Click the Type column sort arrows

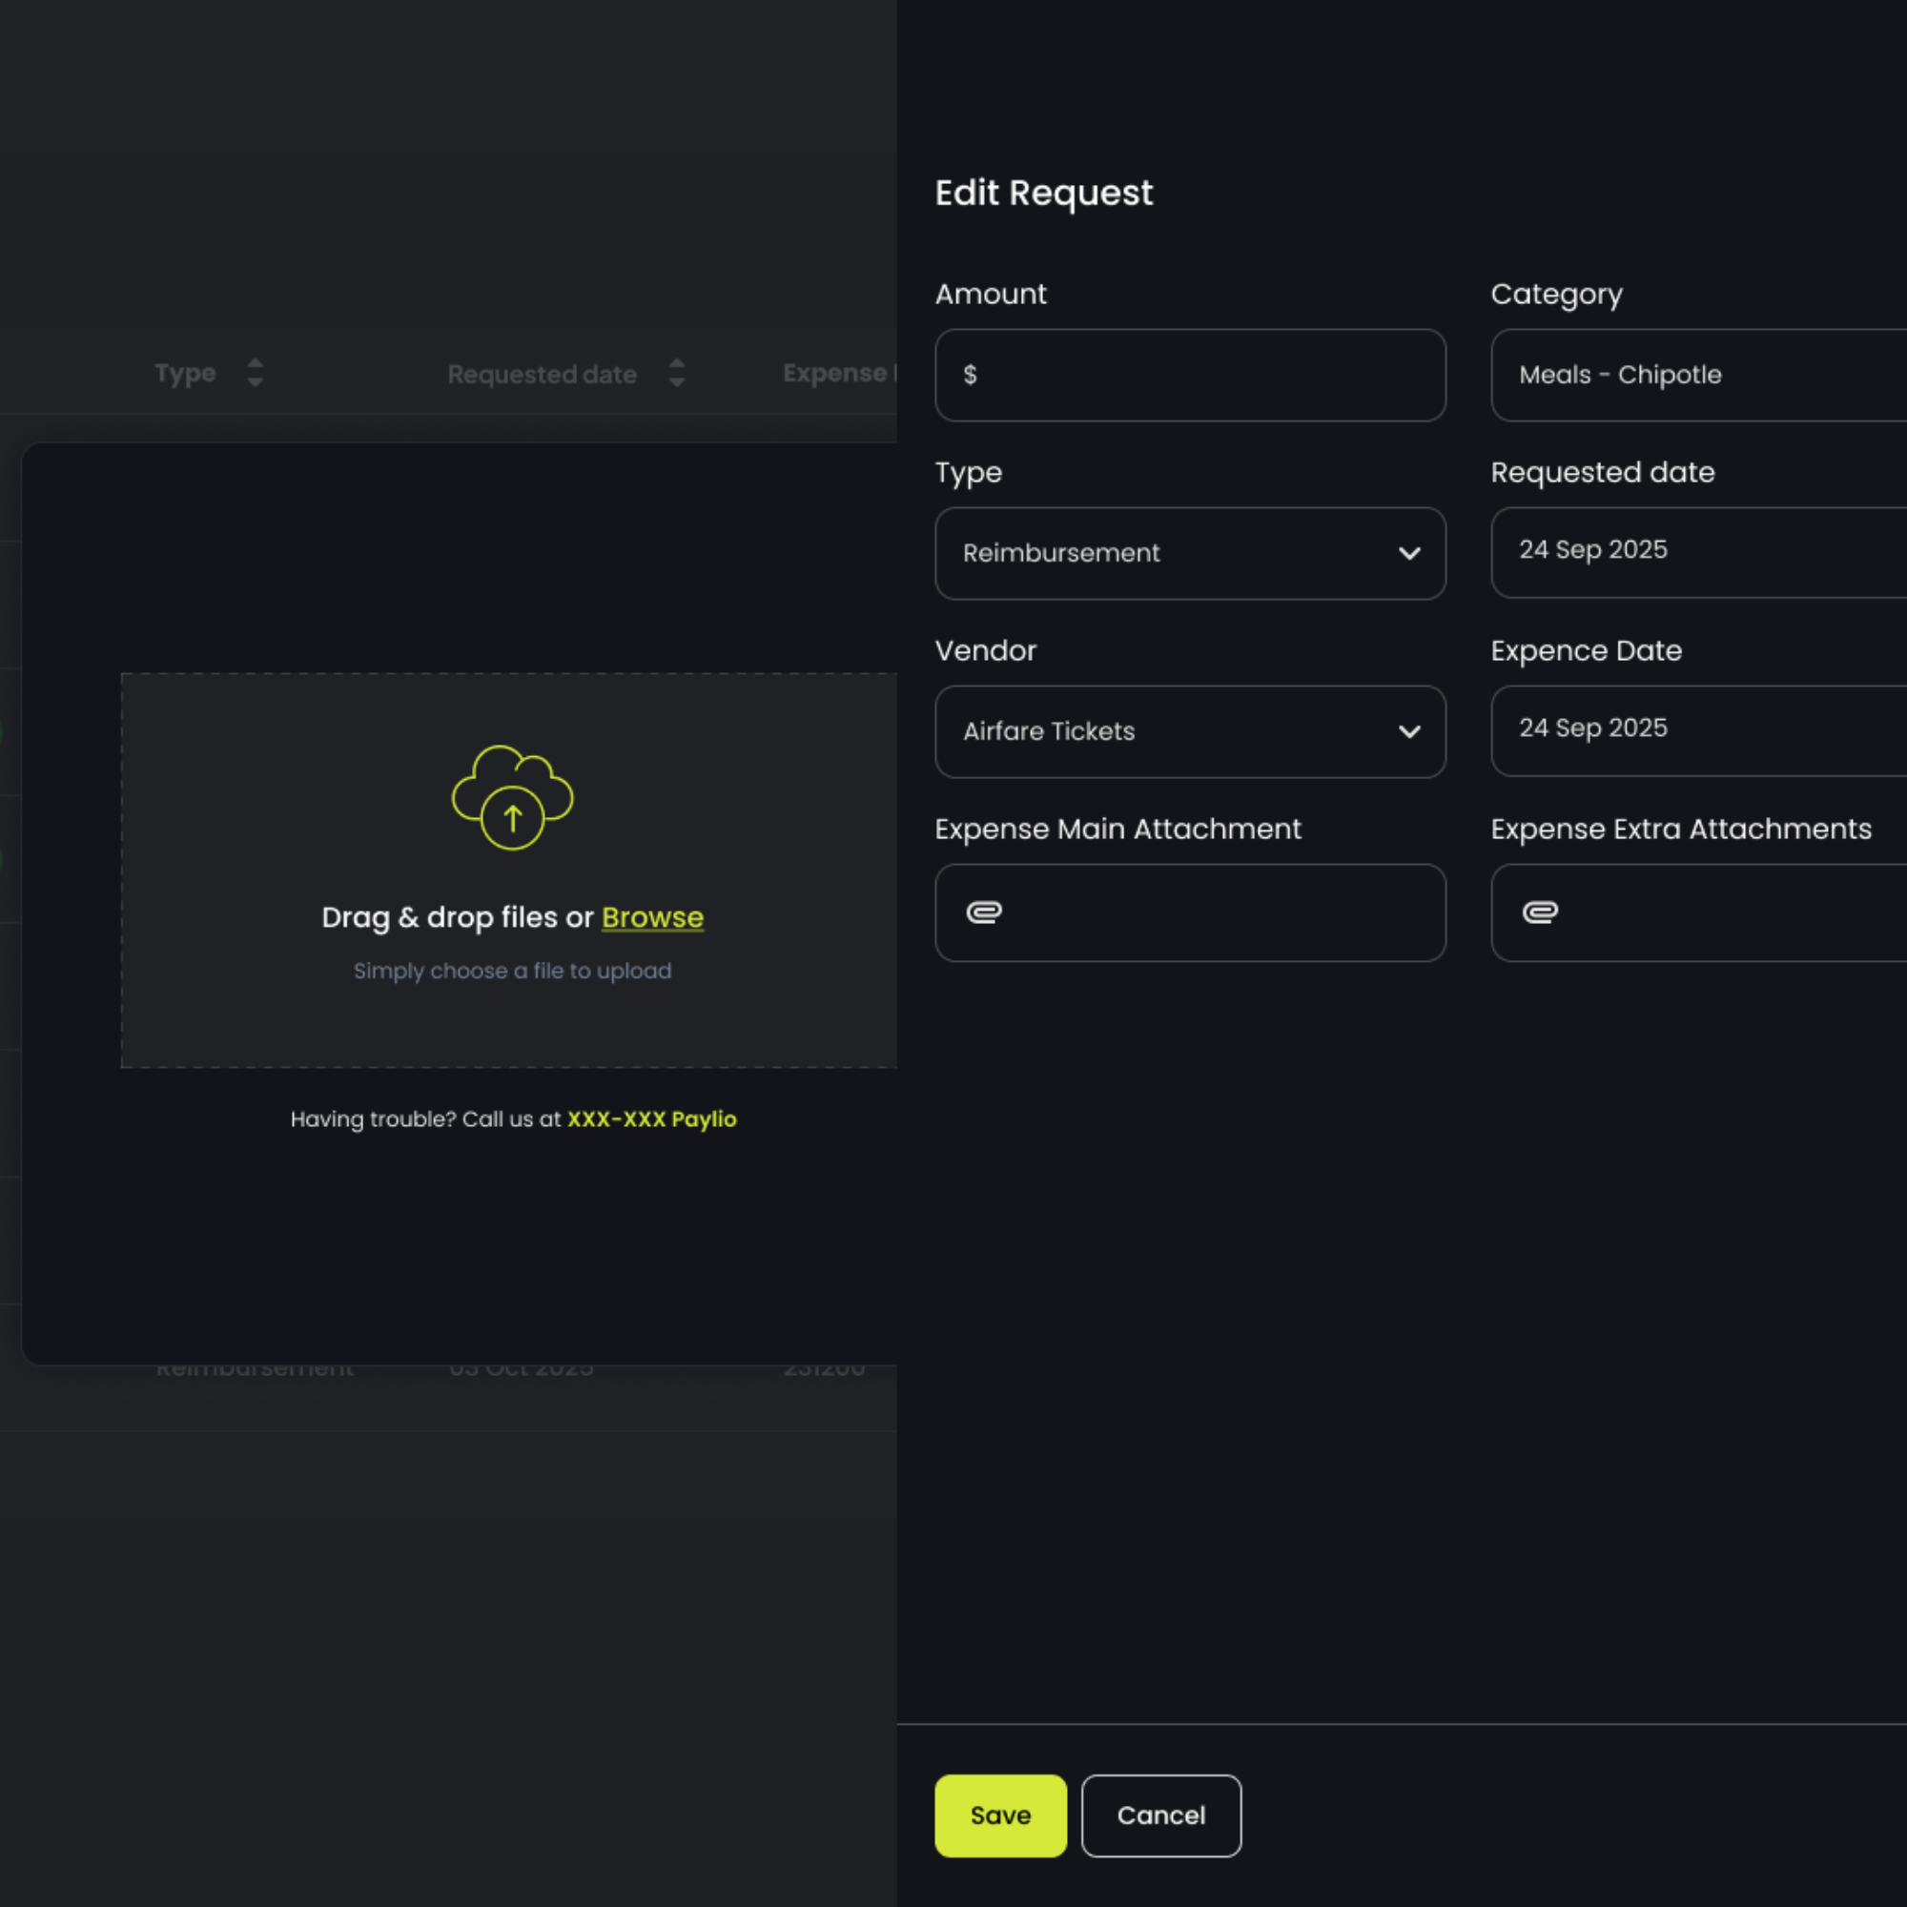coord(255,373)
